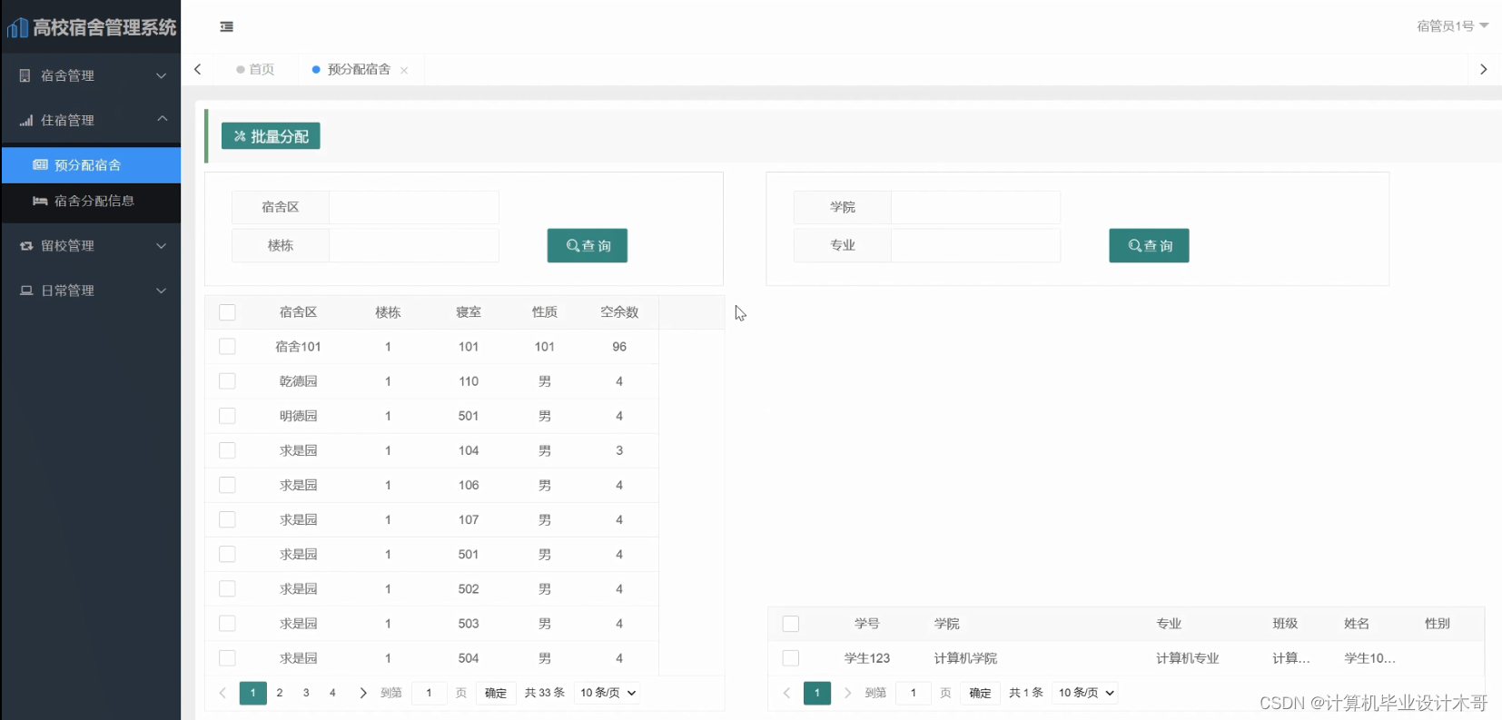Check the 学生123 row checkbox
The image size is (1502, 720).
pos(791,658)
